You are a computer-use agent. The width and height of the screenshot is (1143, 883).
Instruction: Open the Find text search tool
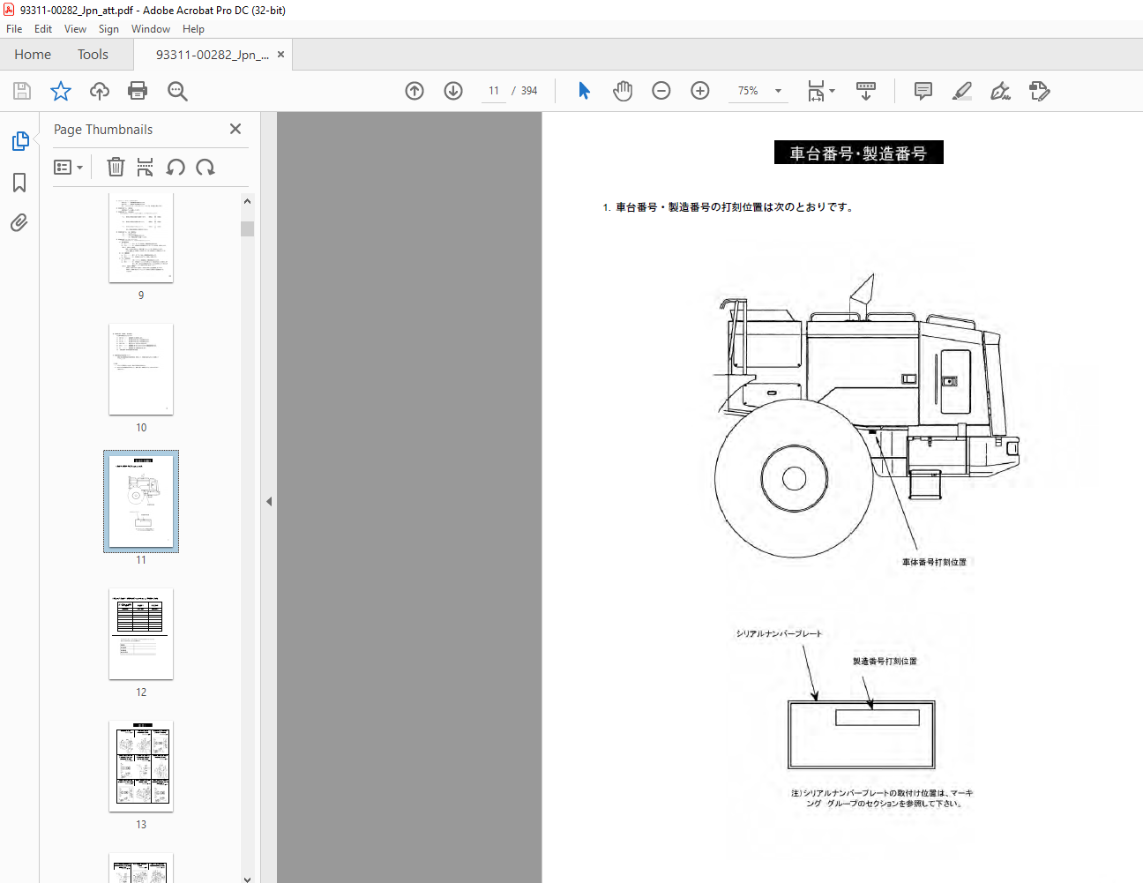click(177, 91)
